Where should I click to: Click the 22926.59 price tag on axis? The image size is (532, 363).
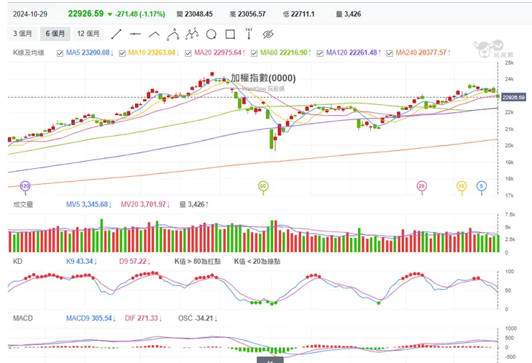(x=513, y=97)
